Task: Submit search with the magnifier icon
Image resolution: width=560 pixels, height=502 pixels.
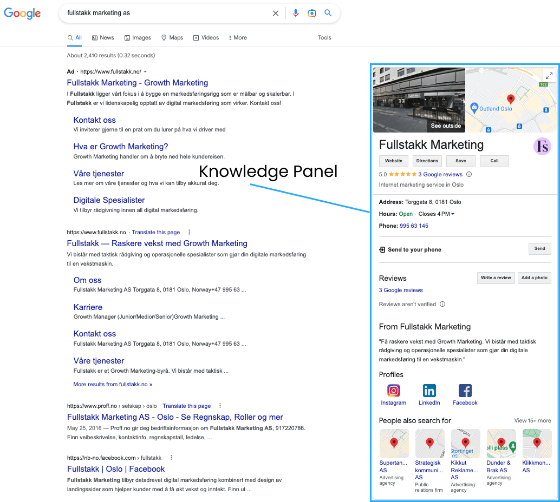Action: click(x=328, y=13)
